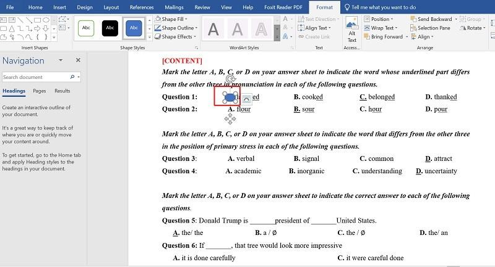Switch to the Review tab
Screen dimensions: 495x267
[202, 7]
